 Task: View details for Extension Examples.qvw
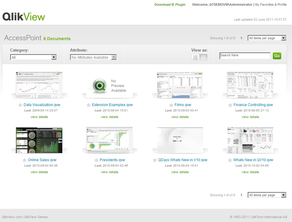tap(110, 117)
